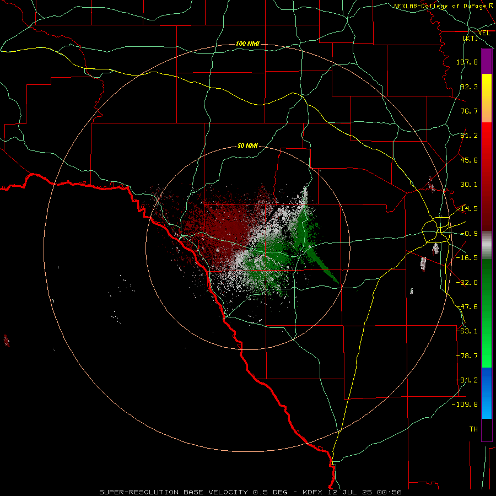Click the 50 NMI range ring label
The width and height of the screenshot is (496, 496).
[247, 146]
